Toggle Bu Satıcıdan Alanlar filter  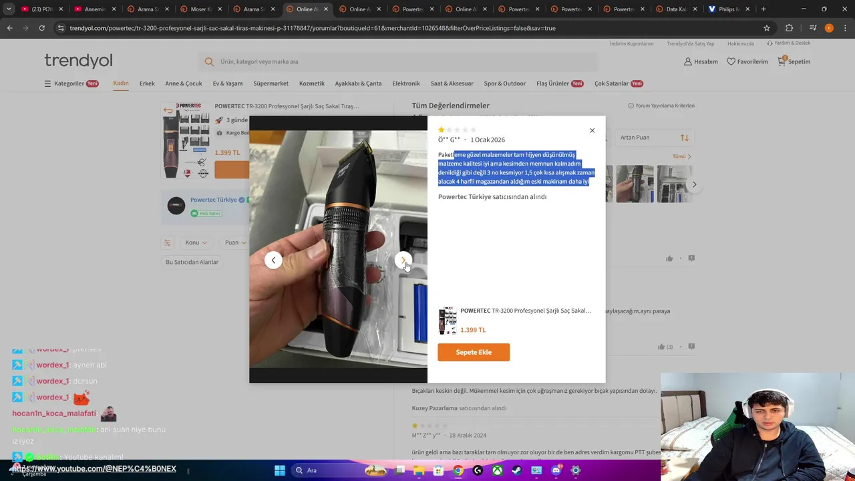192,262
